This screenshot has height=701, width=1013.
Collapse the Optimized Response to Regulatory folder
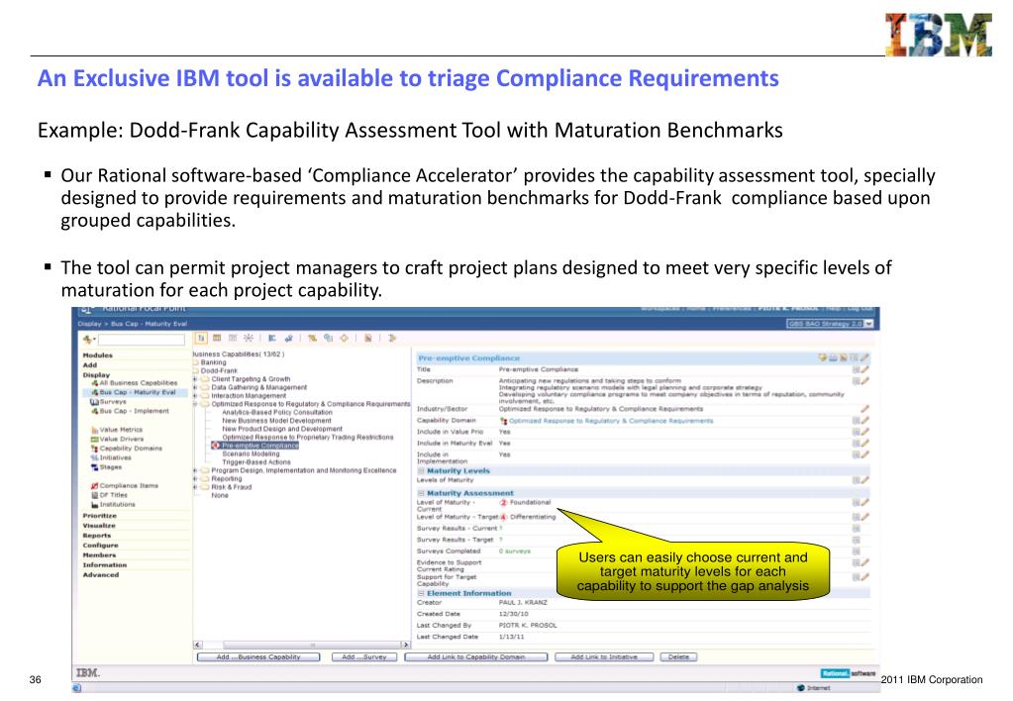point(195,404)
